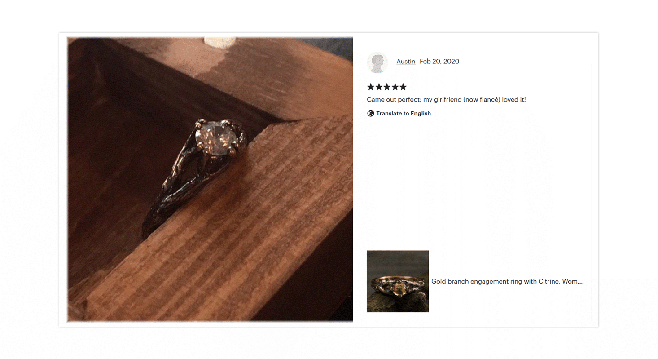Select the third rating star
658x359 pixels.
387,87
